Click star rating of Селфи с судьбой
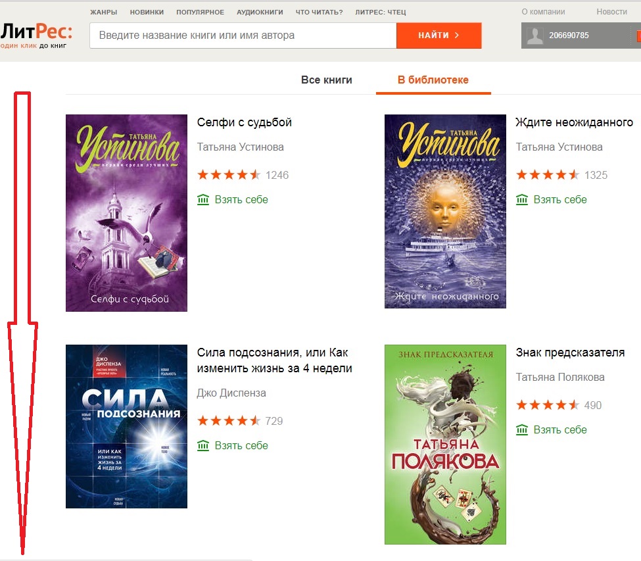This screenshot has height=561, width=641. pos(229,175)
